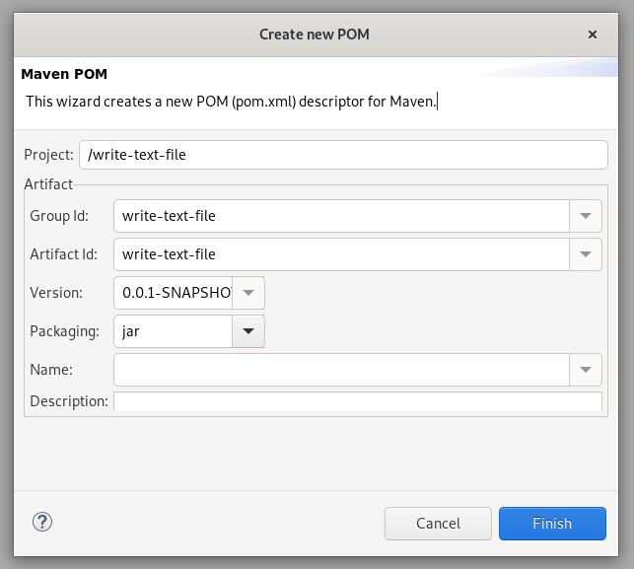Focus the Project input field
This screenshot has width=634, height=569.
(x=343, y=155)
